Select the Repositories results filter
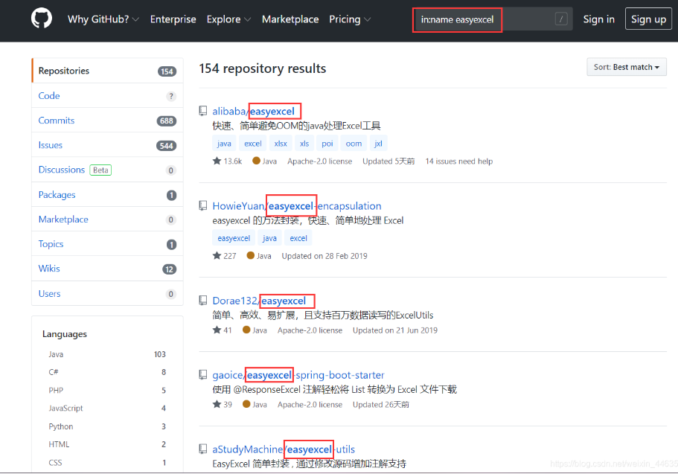Image resolution: width=678 pixels, height=474 pixels. [107, 71]
